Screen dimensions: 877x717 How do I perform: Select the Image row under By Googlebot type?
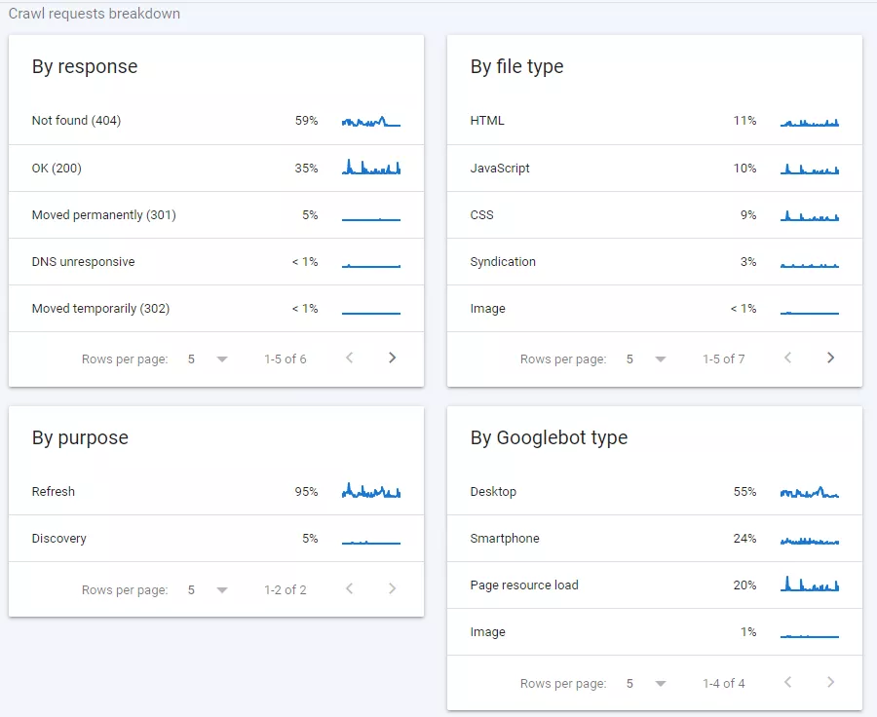click(655, 632)
